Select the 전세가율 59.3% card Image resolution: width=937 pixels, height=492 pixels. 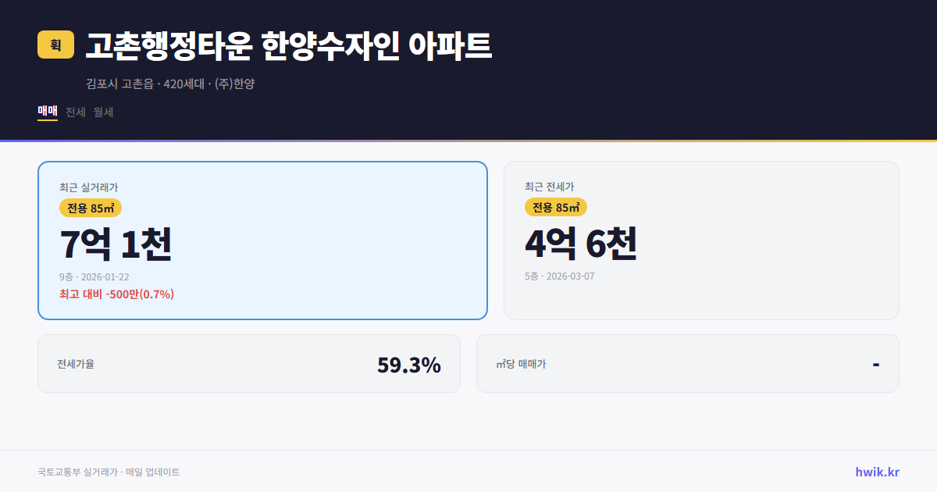pos(250,363)
